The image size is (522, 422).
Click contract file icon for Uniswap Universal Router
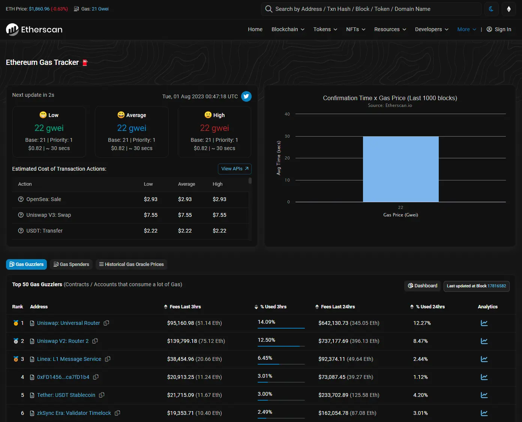click(32, 323)
